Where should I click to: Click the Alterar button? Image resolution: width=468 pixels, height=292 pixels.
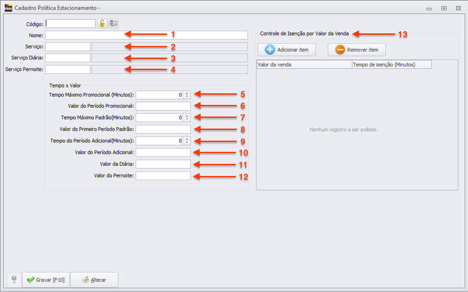94,280
